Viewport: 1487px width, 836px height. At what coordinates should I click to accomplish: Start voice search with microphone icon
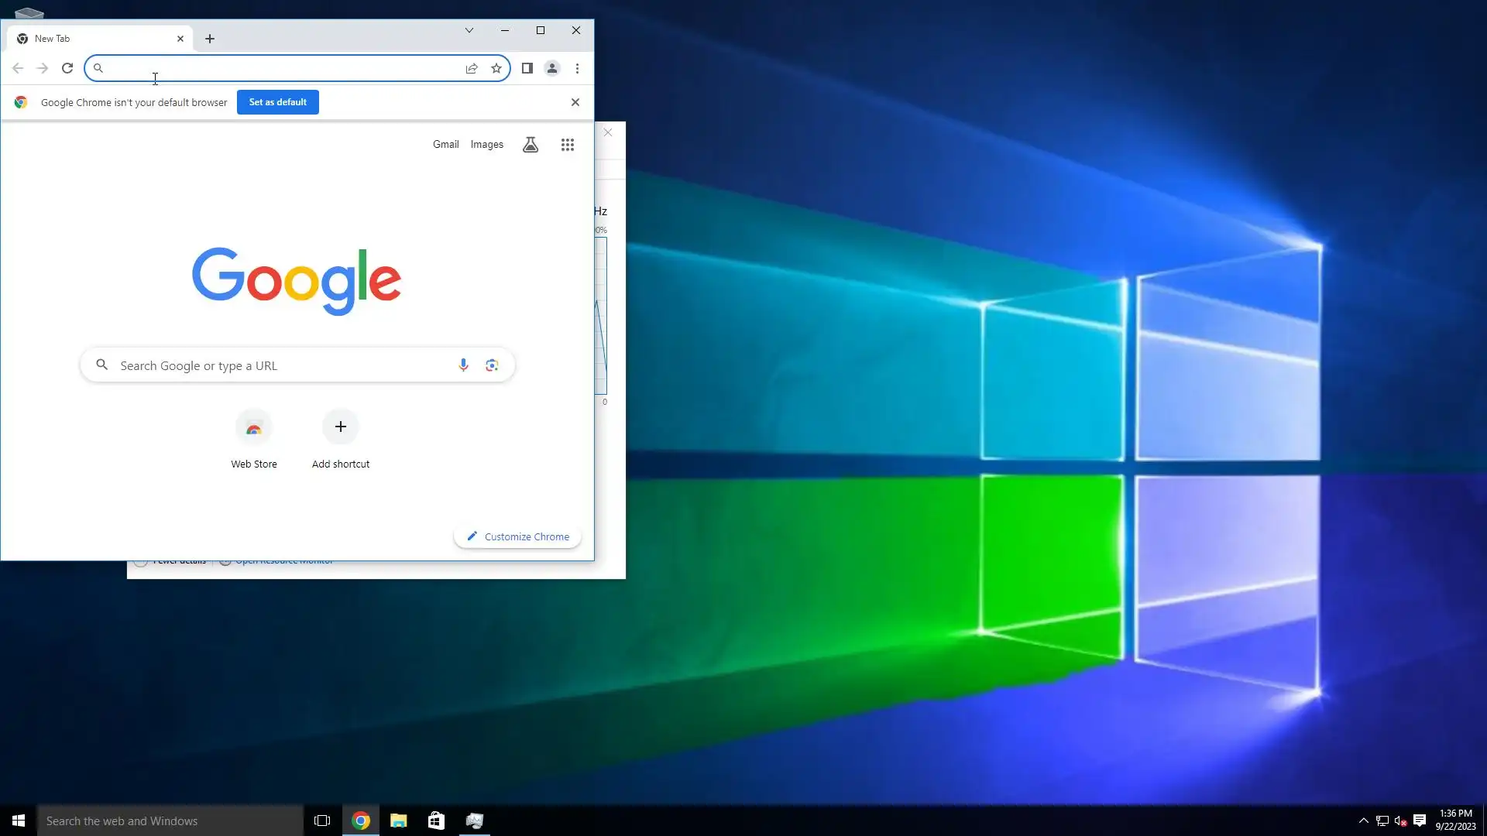(x=463, y=365)
